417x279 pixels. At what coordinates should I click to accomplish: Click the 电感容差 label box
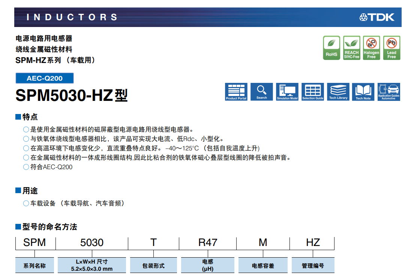[x=263, y=265]
